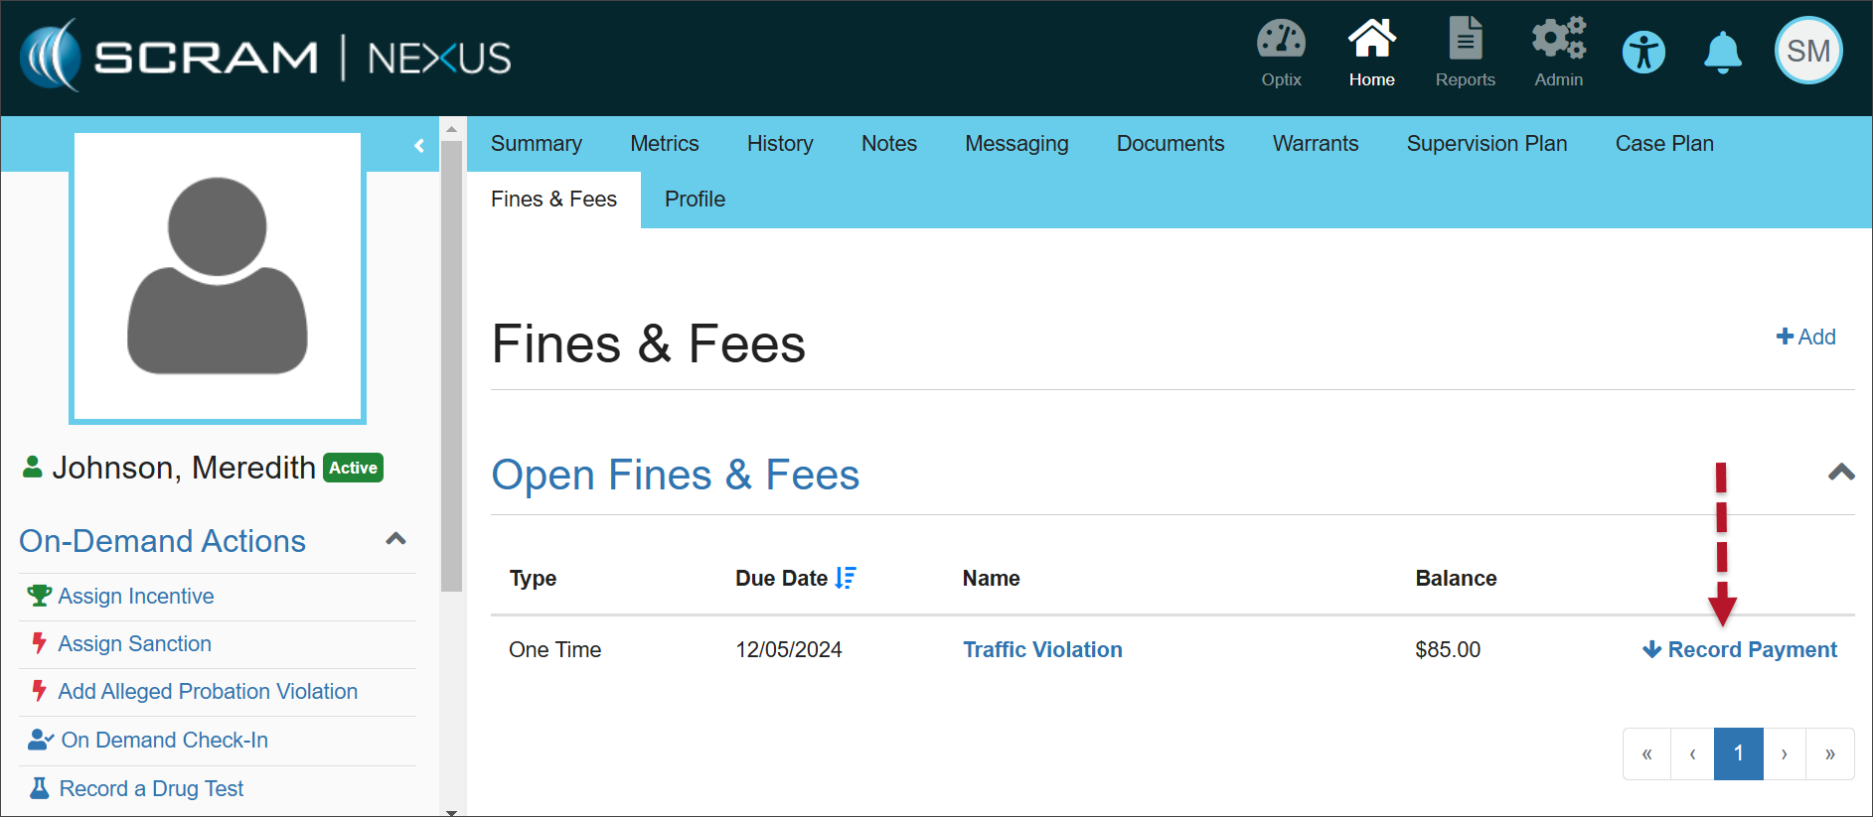Go to next page in pagination
1873x817 pixels.
tap(1784, 754)
